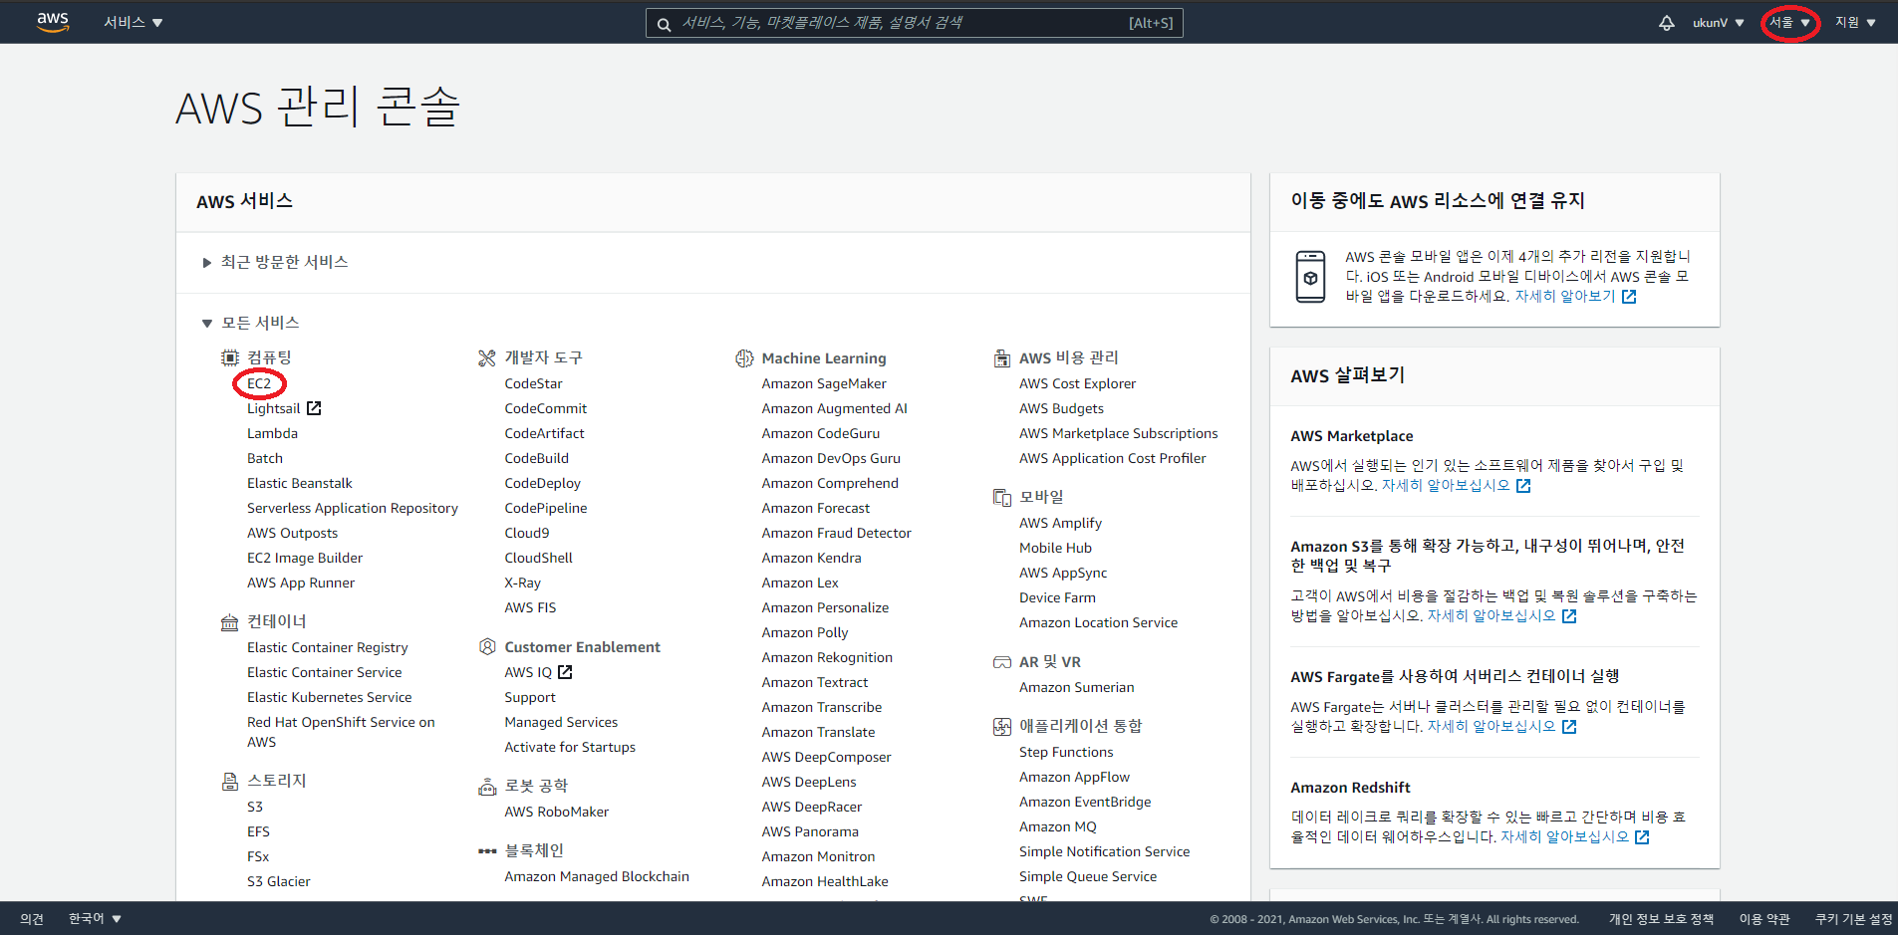The height and width of the screenshot is (935, 1898).
Task: Click 자세히 알아보십시오 link under AWS Marketplace
Action: point(1446,486)
